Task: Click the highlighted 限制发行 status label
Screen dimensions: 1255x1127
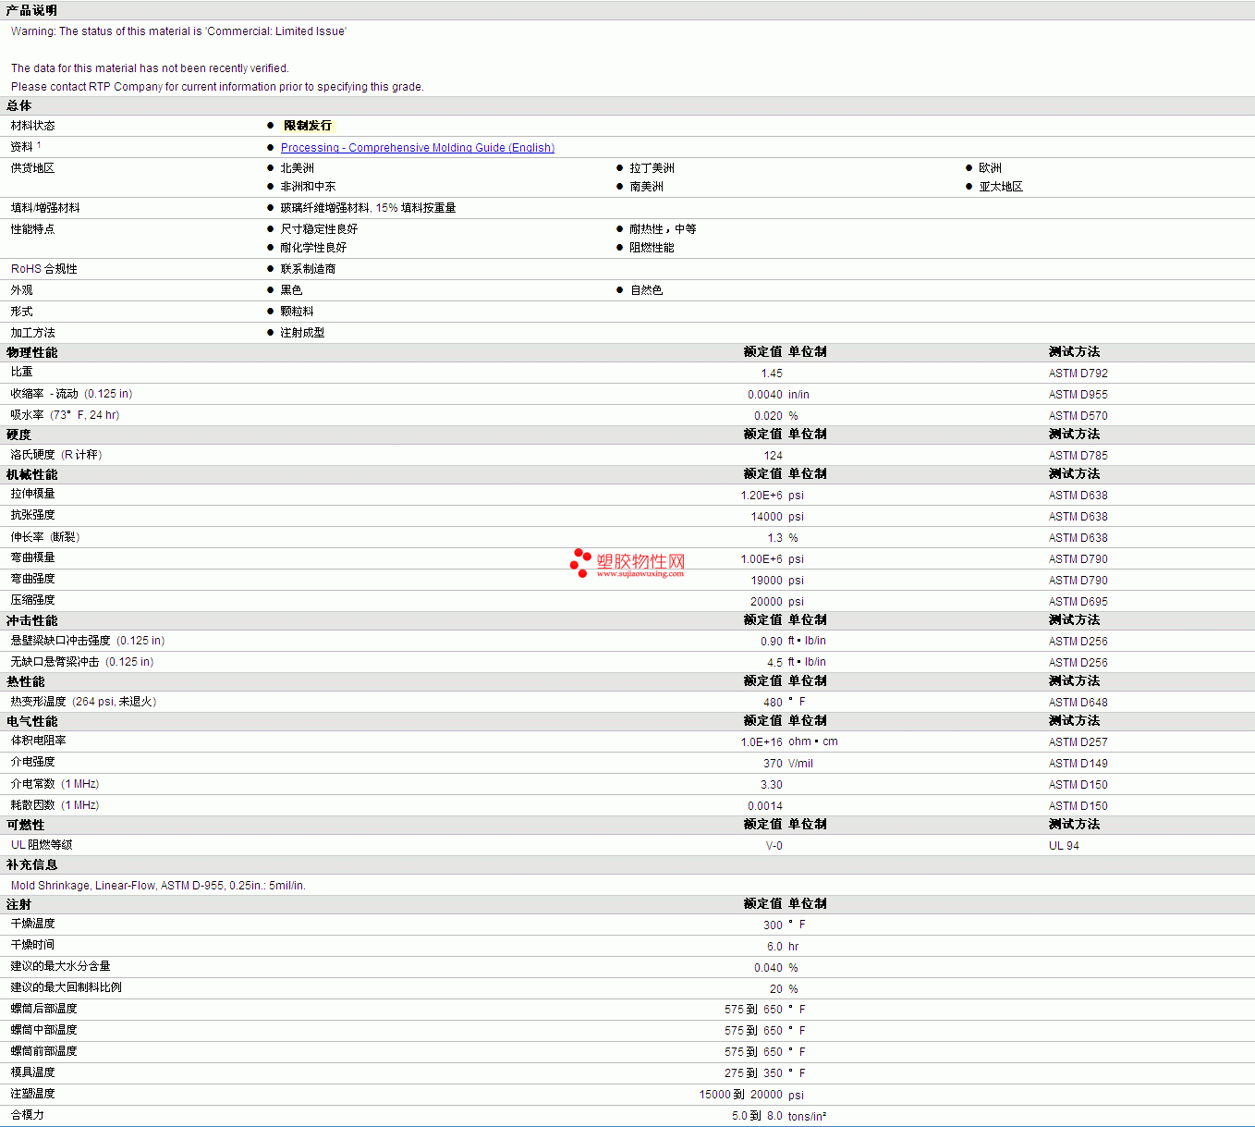Action: tap(307, 126)
